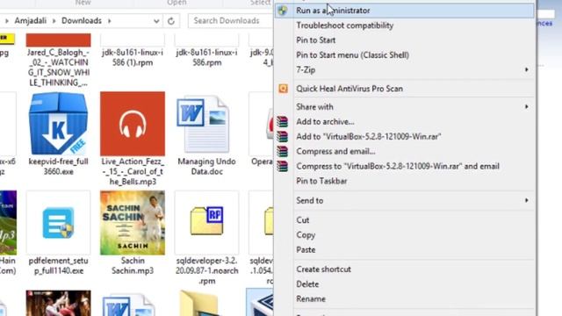Viewport: 562px width, 316px height.
Task: Click Sachin Sachin.mp3 filename label
Action: tap(133, 266)
